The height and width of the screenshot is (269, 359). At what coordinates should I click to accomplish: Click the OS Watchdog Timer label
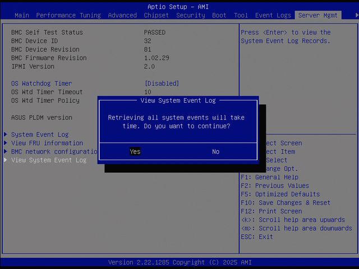coord(42,84)
